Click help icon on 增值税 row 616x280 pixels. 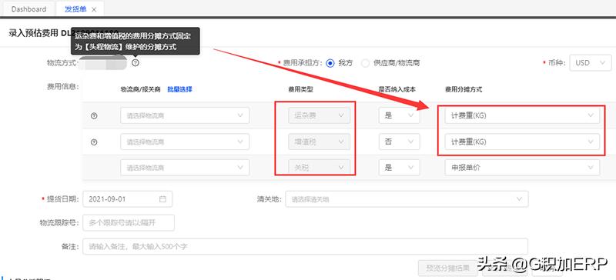click(x=94, y=142)
